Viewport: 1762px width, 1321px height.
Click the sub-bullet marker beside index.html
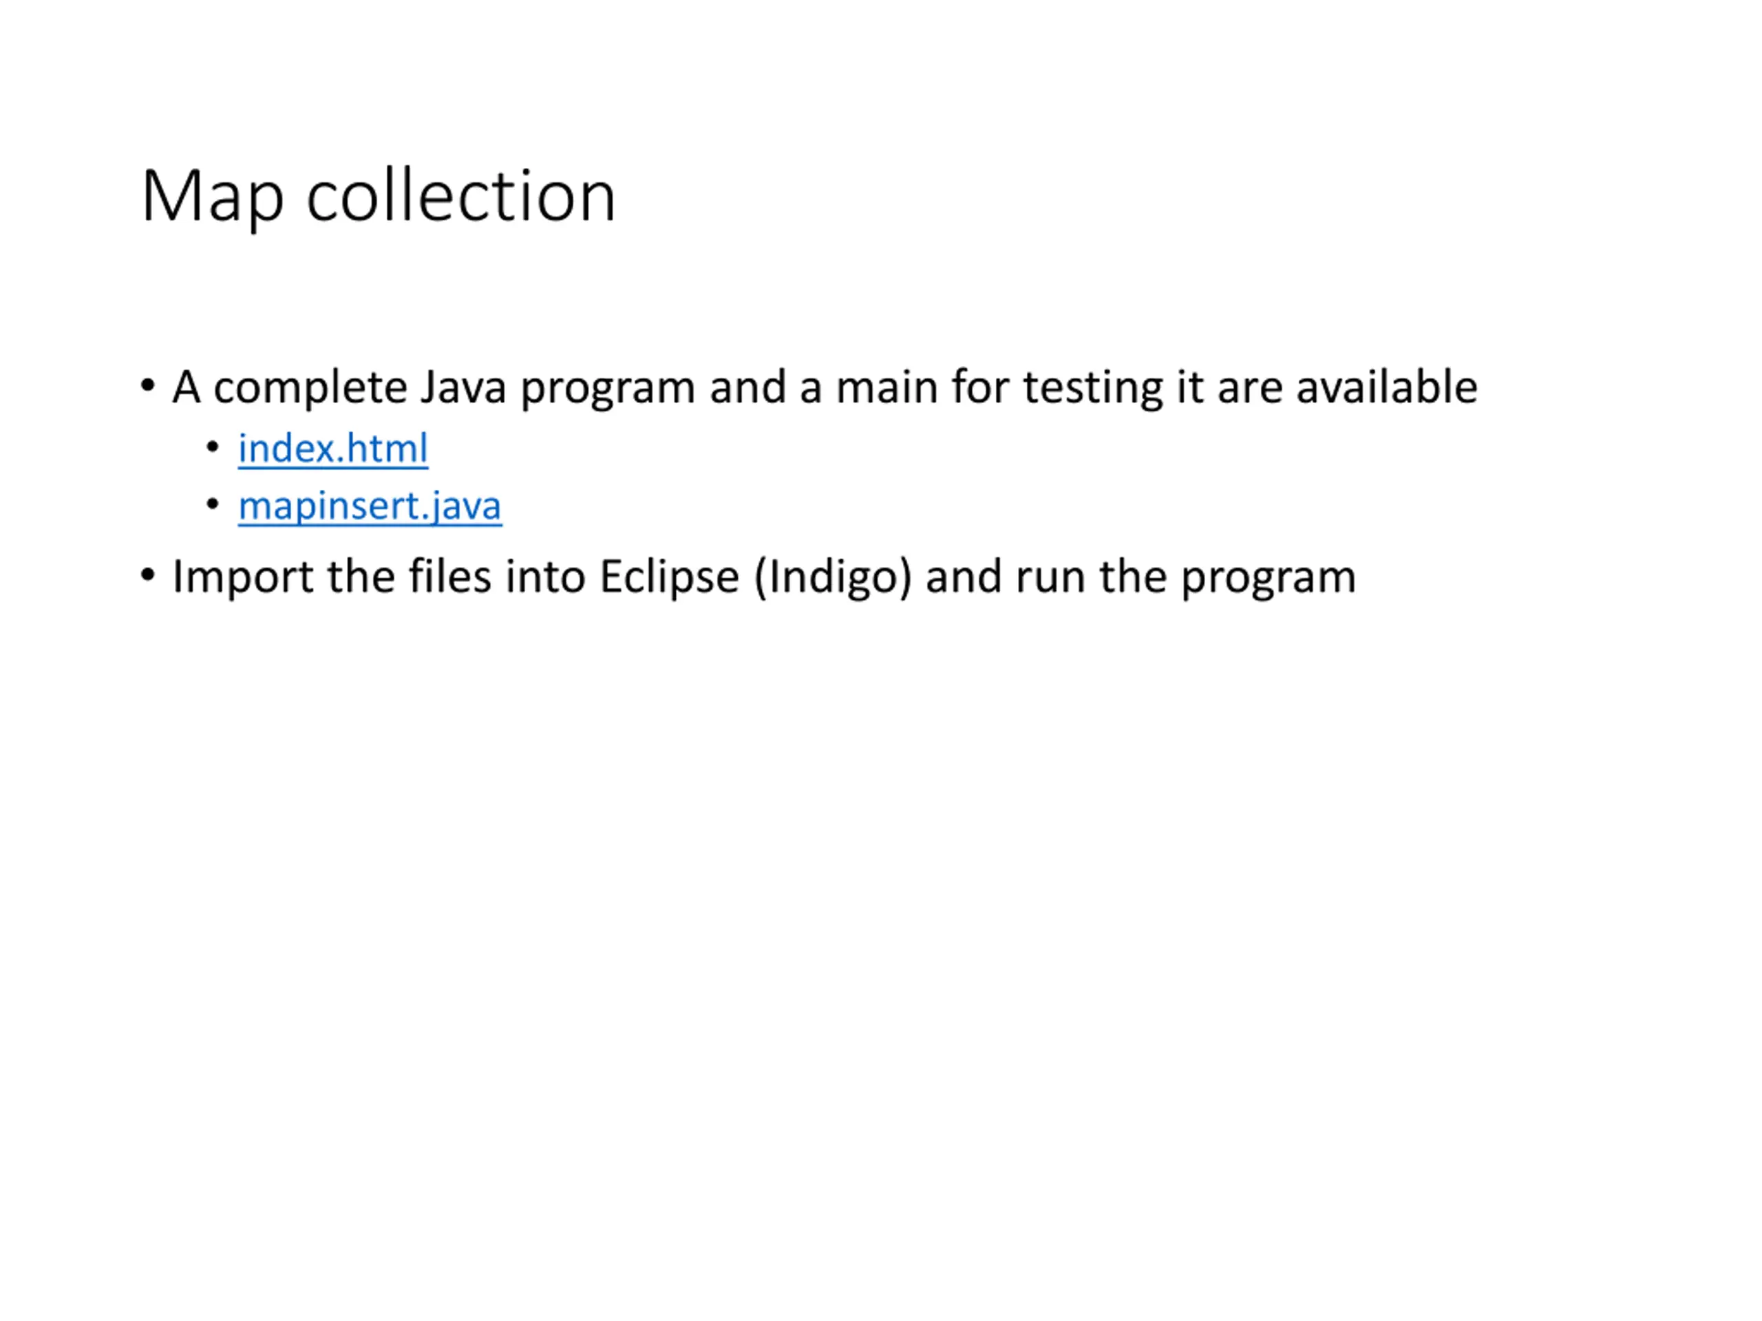213,447
